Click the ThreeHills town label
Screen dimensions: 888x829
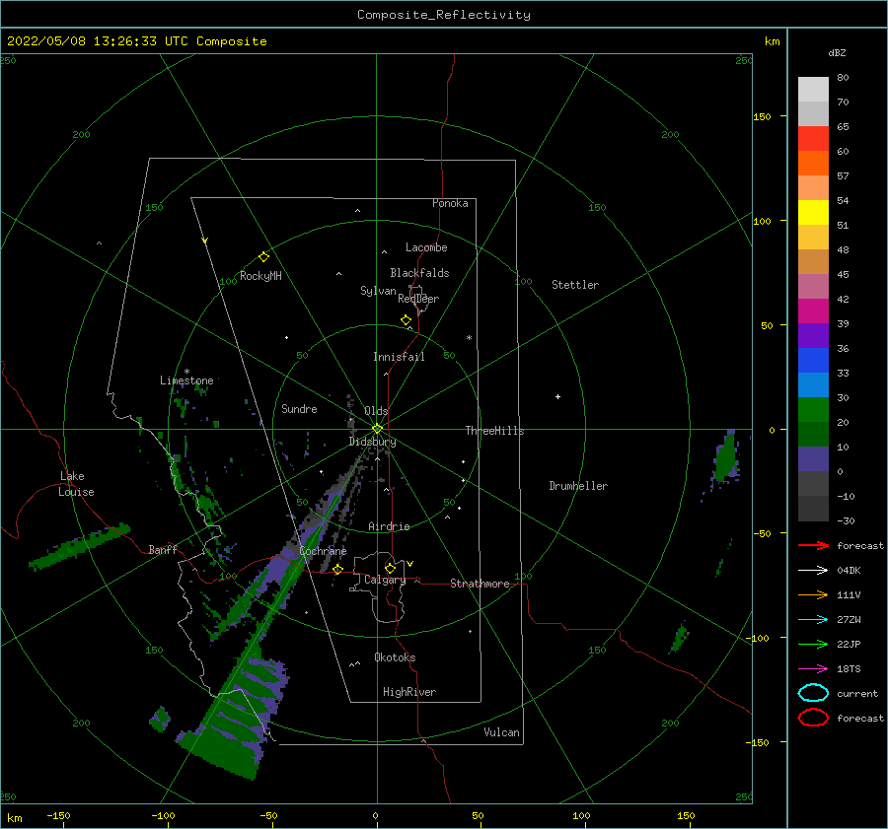coord(495,431)
